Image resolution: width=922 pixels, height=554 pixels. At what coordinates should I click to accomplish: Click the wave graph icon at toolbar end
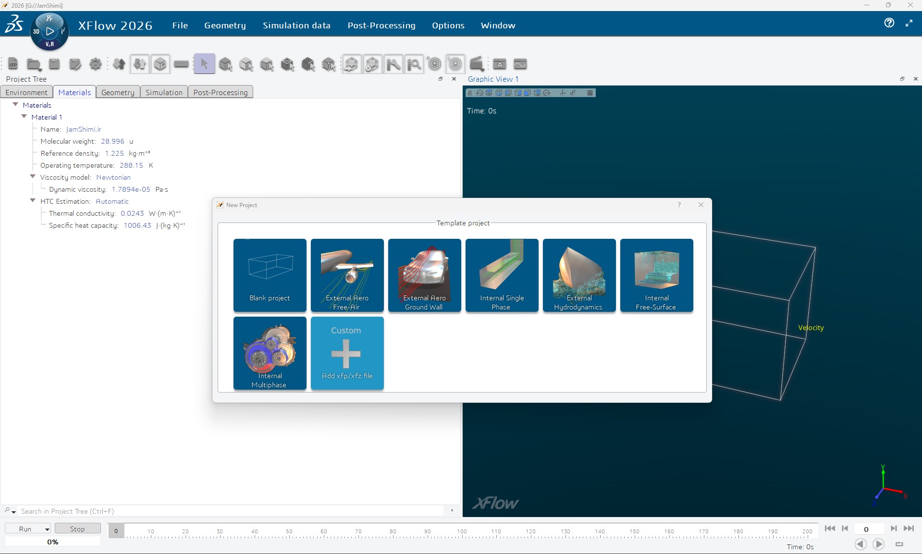(x=520, y=64)
